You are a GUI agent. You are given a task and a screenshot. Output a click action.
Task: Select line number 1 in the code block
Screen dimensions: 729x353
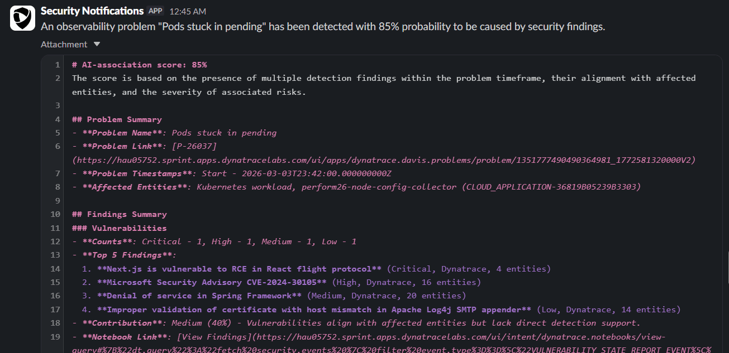(x=57, y=64)
